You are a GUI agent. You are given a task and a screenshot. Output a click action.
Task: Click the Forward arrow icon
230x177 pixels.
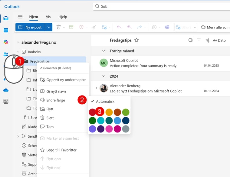click(140, 27)
